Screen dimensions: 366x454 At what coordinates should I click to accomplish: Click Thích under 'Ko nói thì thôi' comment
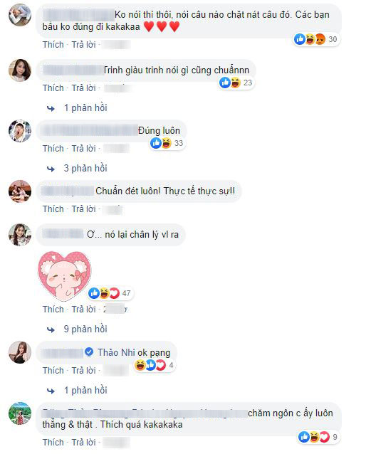[53, 45]
